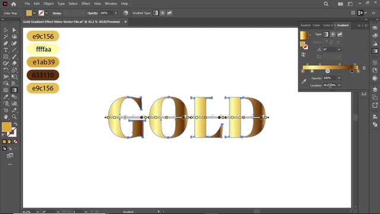Switch to Color fill mode button

point(4,141)
